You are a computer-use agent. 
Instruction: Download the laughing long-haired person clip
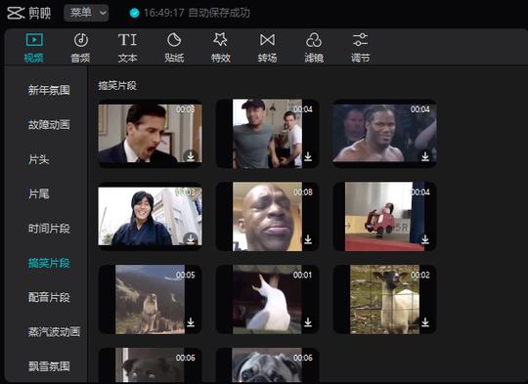(x=191, y=239)
